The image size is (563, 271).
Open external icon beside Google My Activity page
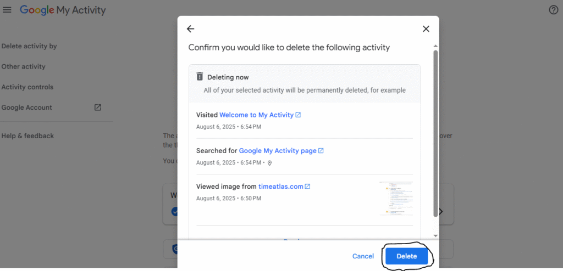click(x=321, y=151)
